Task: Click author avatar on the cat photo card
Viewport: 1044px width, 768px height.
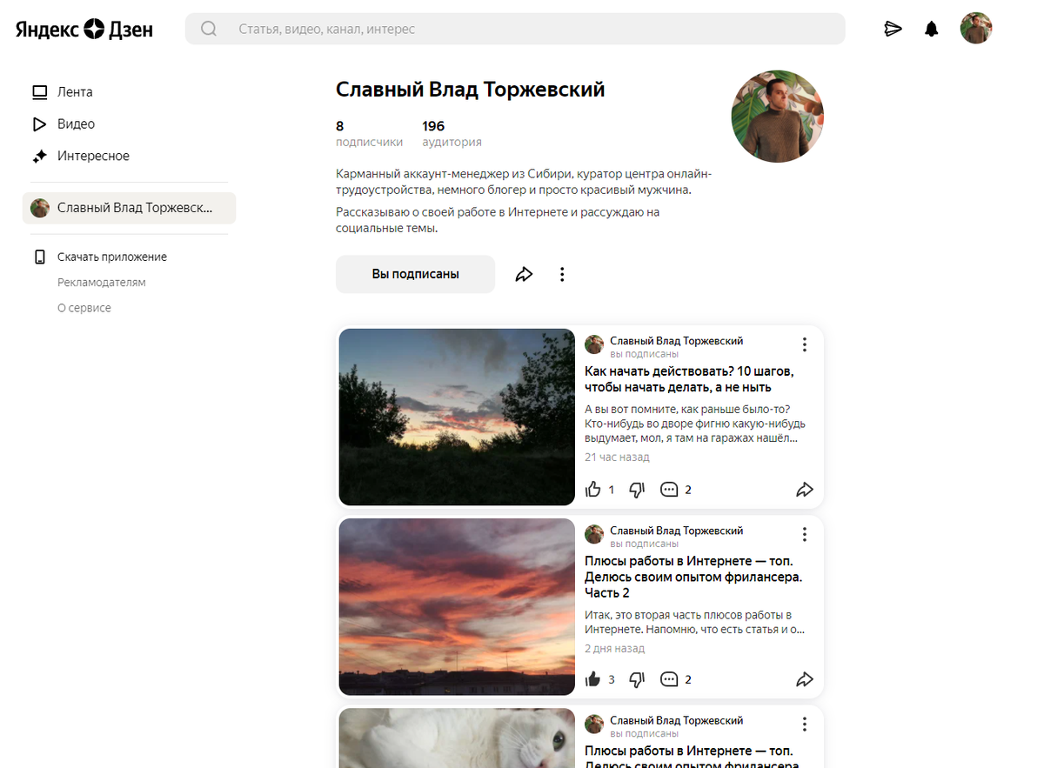Action: click(594, 725)
